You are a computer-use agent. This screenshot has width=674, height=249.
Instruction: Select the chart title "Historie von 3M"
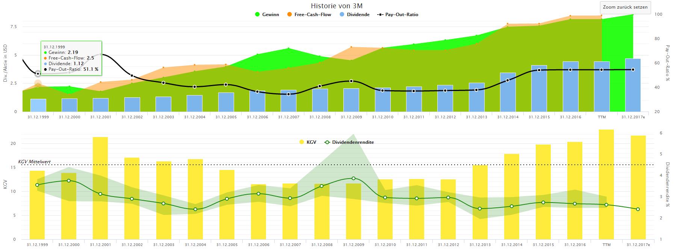coord(337,6)
